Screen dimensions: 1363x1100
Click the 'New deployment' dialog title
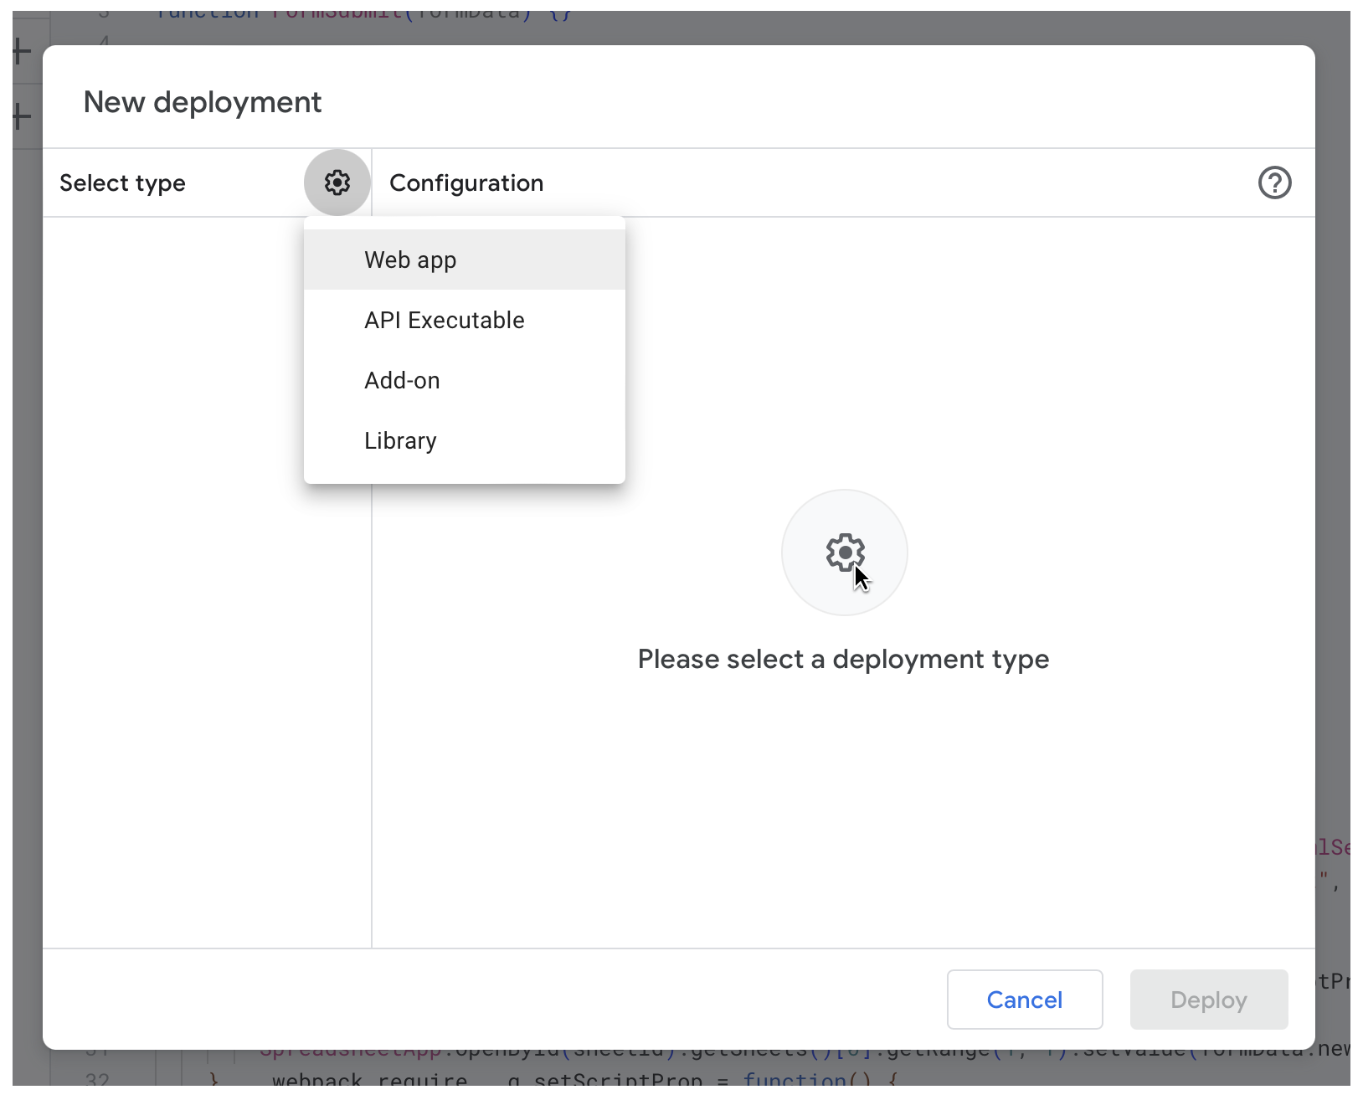point(202,102)
